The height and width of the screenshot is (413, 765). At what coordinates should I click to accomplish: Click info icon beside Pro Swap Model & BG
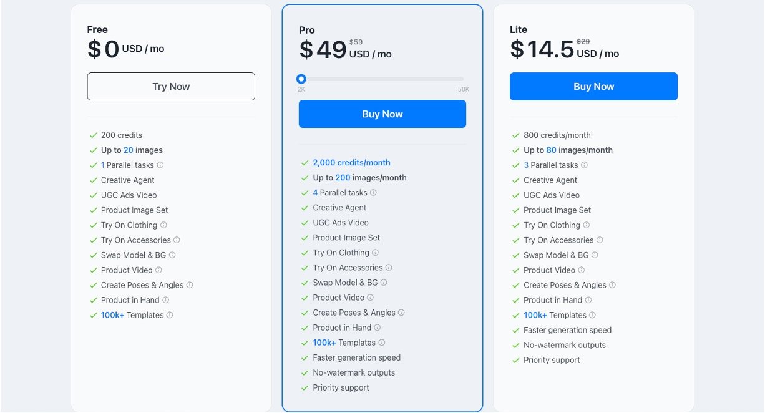[384, 283]
